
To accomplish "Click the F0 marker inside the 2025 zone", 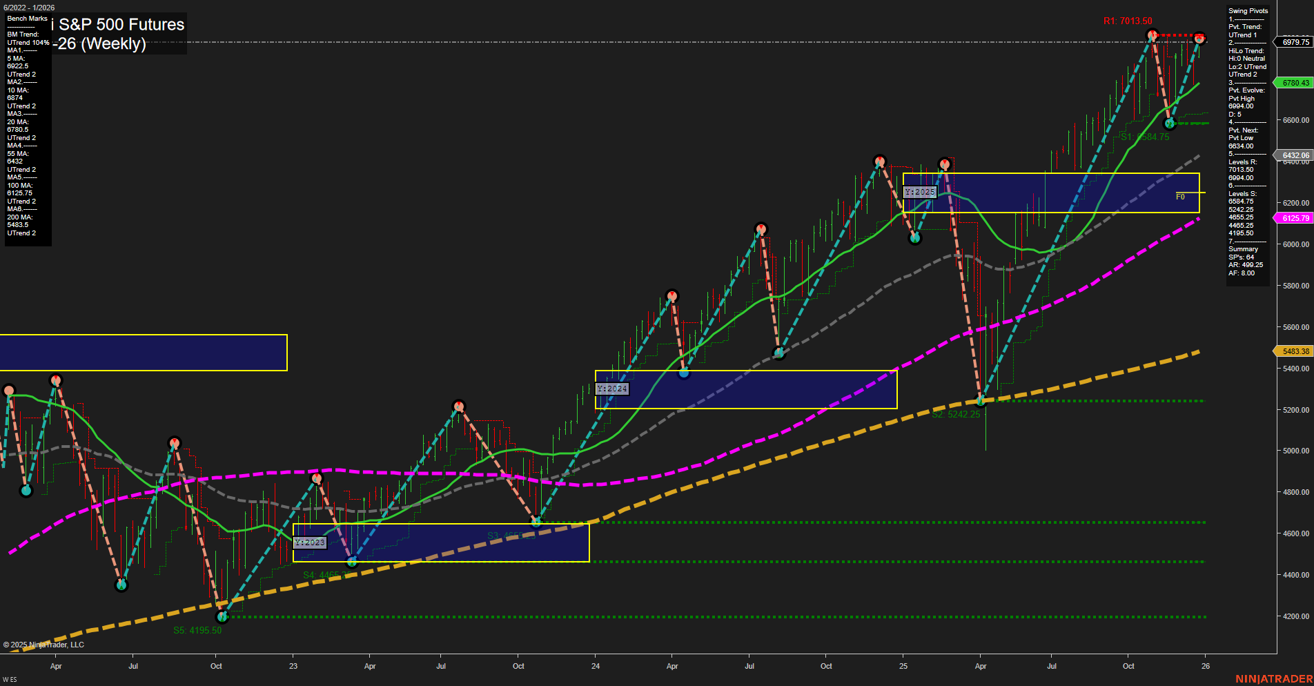I will coord(1181,196).
